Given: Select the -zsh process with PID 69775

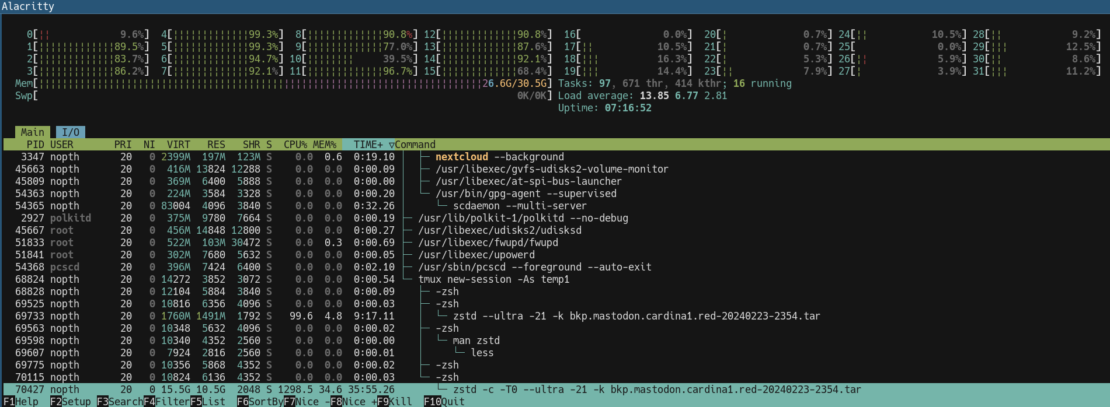Looking at the screenshot, I should [x=556, y=365].
